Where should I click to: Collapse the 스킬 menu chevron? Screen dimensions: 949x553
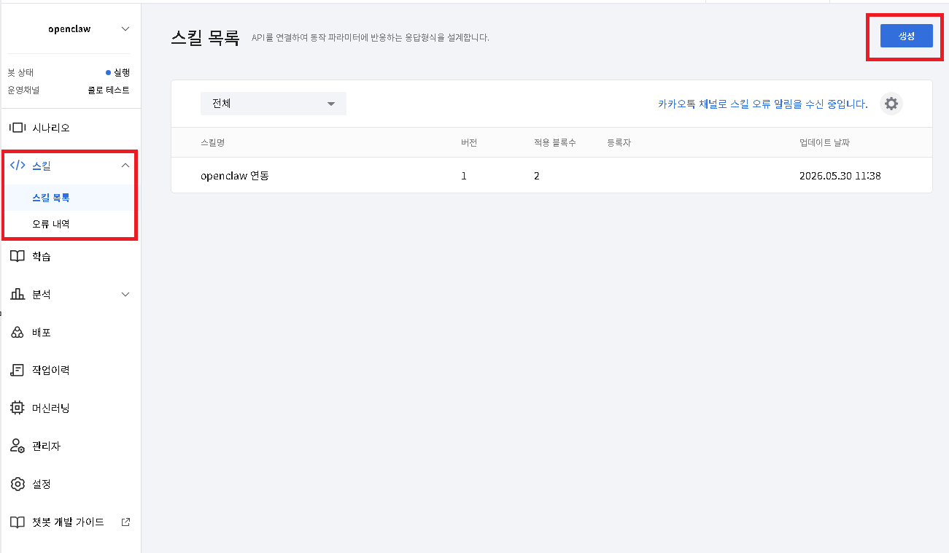pos(125,166)
